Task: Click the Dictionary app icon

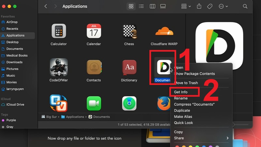Action: point(129,67)
